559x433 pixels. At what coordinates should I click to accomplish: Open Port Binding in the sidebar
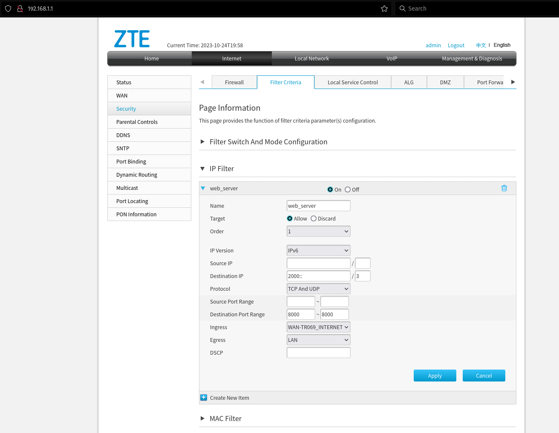tap(149, 161)
